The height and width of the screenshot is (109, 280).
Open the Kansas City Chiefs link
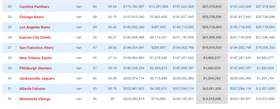pos(35,38)
